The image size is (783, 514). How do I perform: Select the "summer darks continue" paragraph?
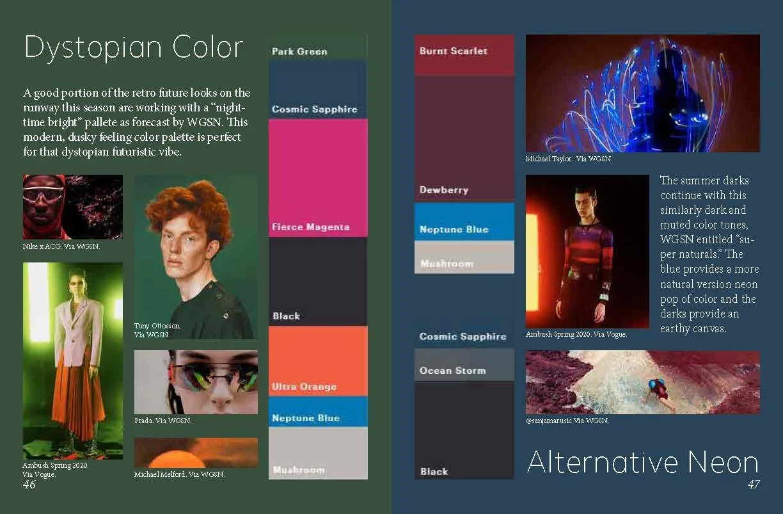coord(709,254)
